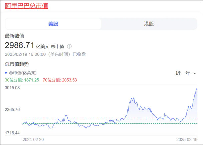Image resolution: width=203 pixels, height=145 pixels.
Task: Click the info icon beside 总市值
Action: click(x=69, y=46)
